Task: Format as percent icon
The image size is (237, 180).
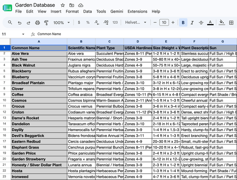Action: point(88,22)
